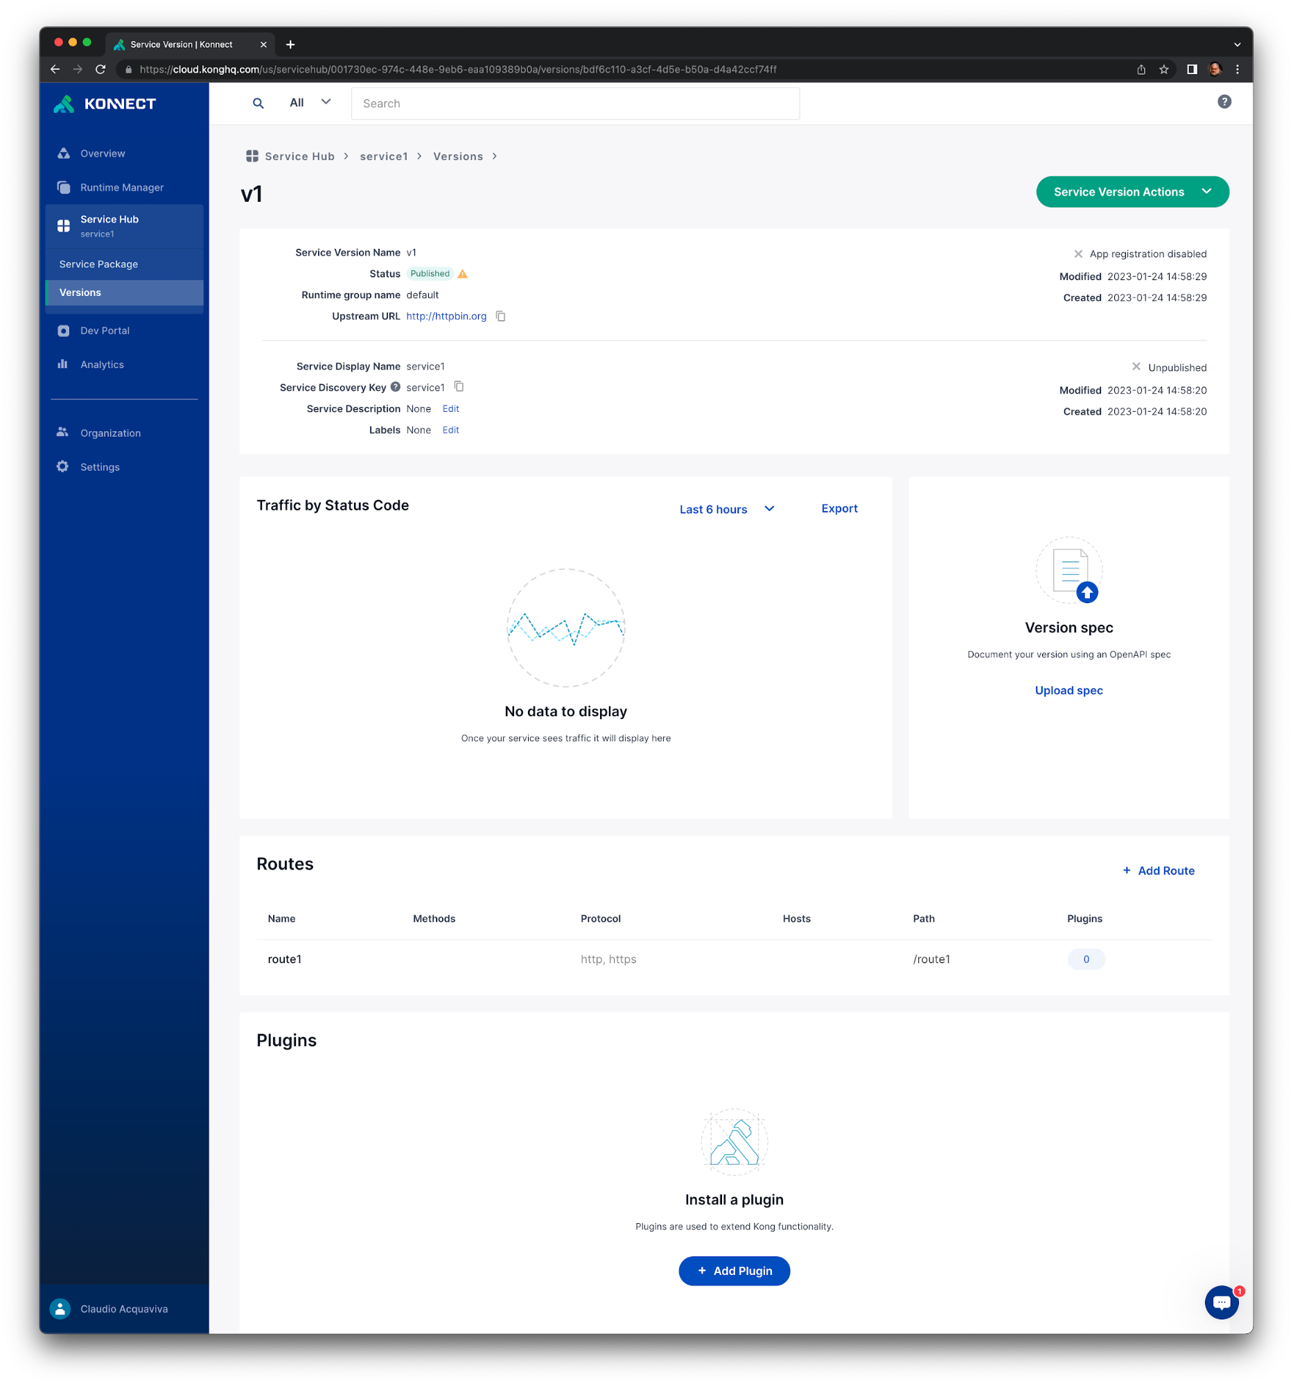Open the help question mark icon
Screen dimensions: 1293x1386
(x=1224, y=102)
